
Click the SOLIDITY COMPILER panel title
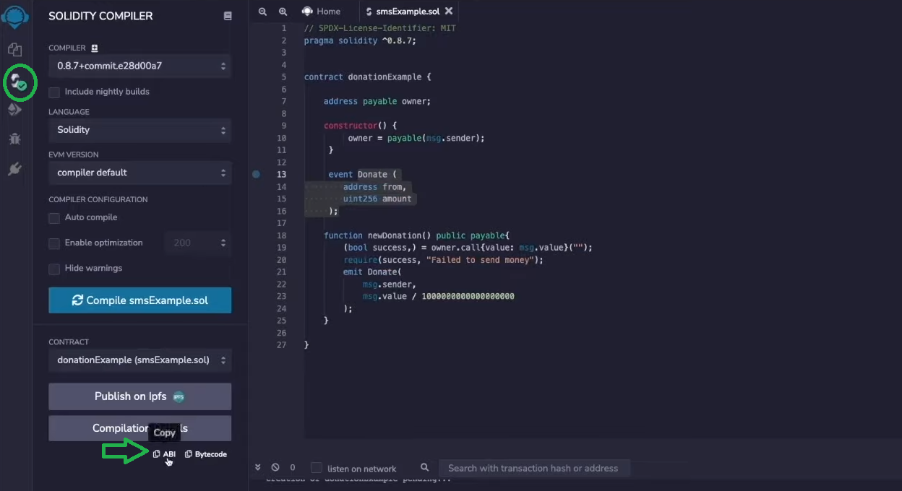click(100, 16)
